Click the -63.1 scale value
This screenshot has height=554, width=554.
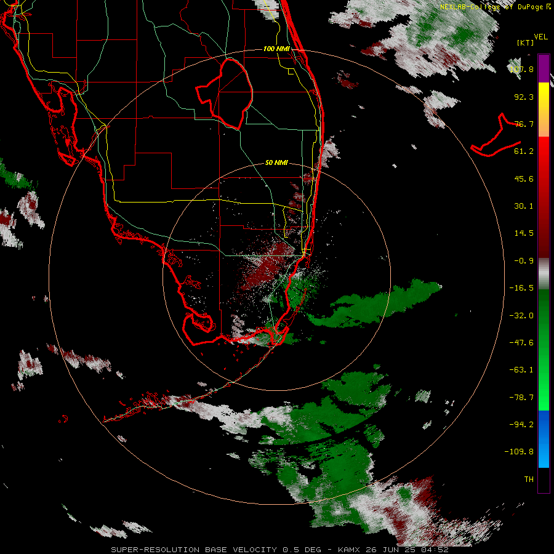click(521, 370)
